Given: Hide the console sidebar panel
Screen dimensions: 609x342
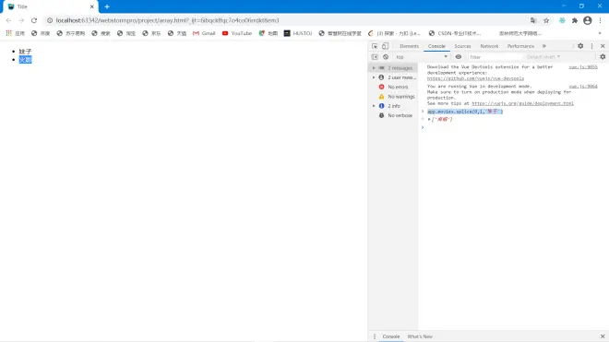Looking at the screenshot, I should tap(375, 57).
